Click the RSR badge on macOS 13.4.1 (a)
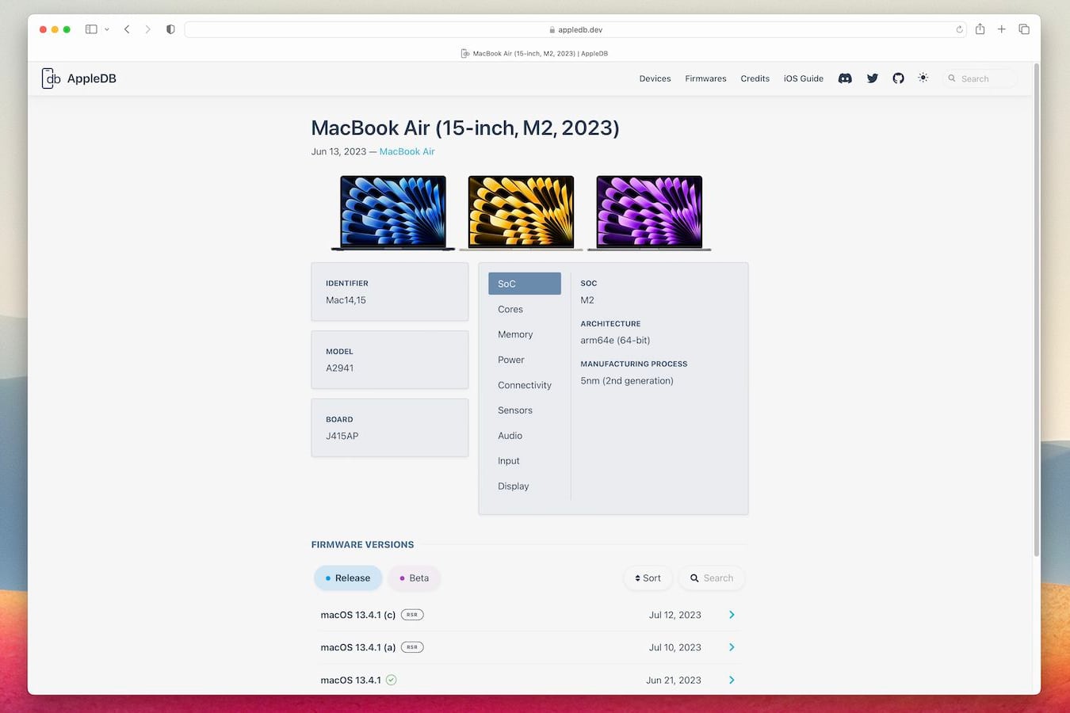This screenshot has height=713, width=1070. coord(412,647)
